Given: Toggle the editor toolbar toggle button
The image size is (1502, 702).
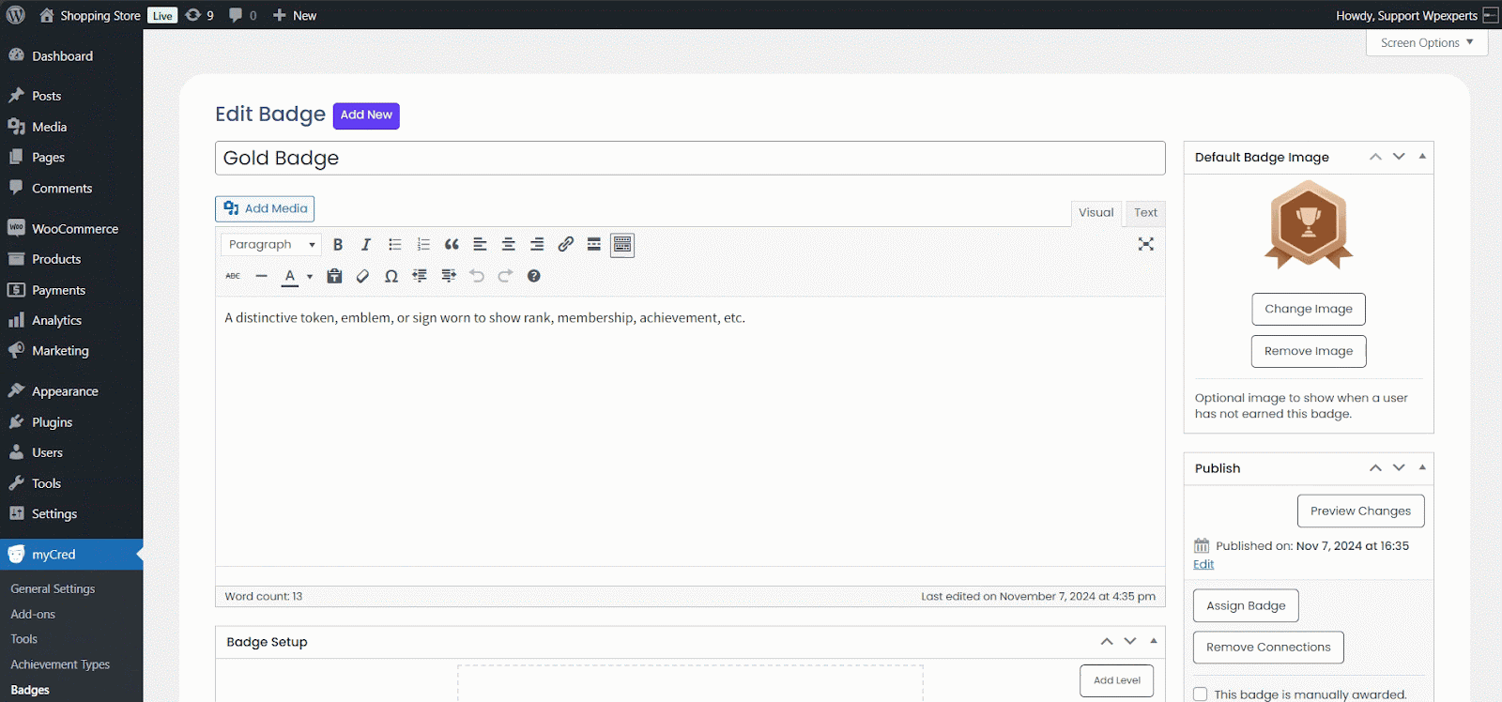Looking at the screenshot, I should (622, 245).
